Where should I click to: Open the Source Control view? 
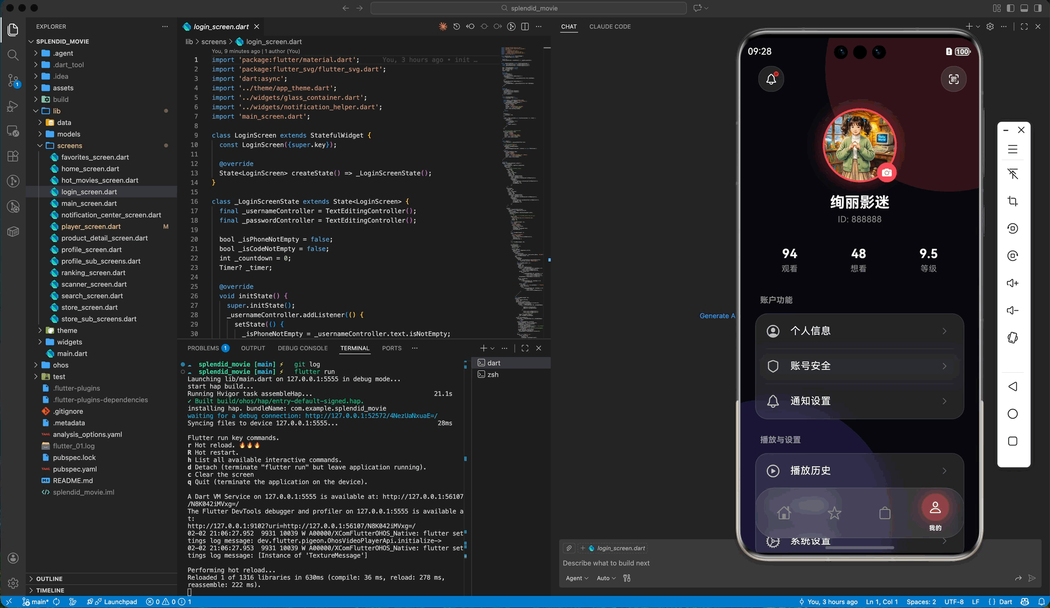point(13,80)
